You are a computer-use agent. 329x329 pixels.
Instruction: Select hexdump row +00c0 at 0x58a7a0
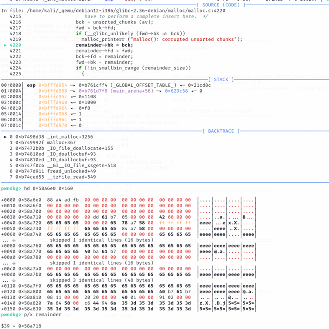coord(128,269)
